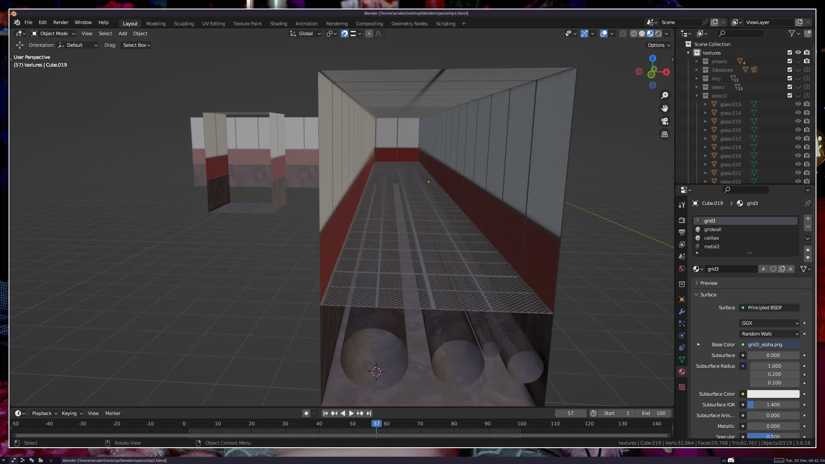The image size is (825, 464).
Task: Toggle the snapping magnet icon
Action: 345,34
